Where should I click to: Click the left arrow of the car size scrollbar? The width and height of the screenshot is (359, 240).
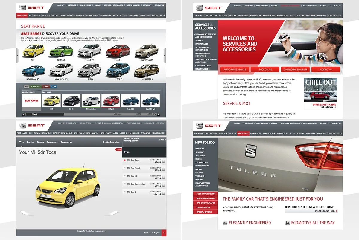[24, 114]
